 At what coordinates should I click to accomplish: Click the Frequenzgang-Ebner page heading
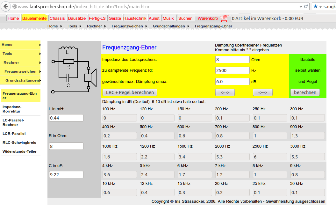129,48
